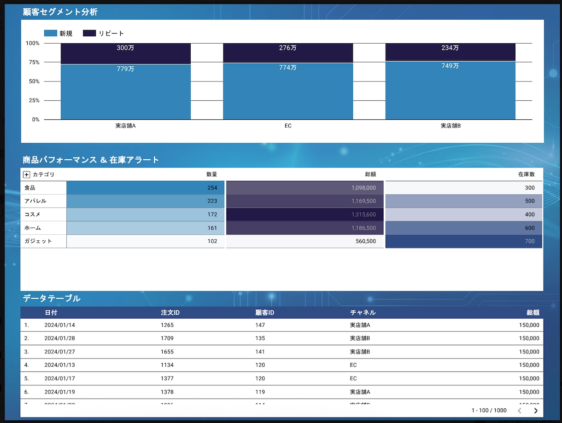Click the 2024/01/19 date cell
Screen dimensions: 562x423
tap(59, 392)
